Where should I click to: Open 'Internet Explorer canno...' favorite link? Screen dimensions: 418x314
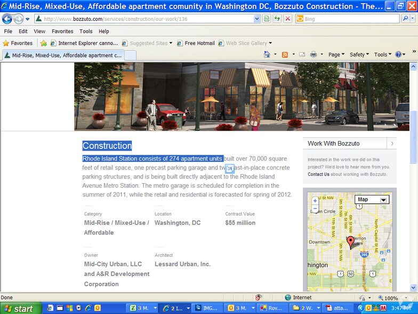84,43
